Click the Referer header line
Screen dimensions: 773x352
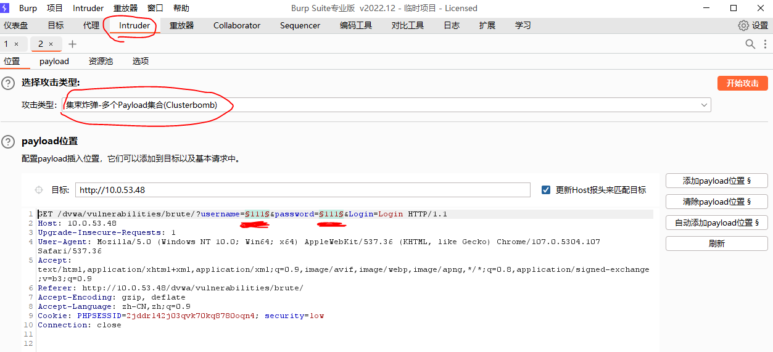pyautogui.click(x=170, y=288)
